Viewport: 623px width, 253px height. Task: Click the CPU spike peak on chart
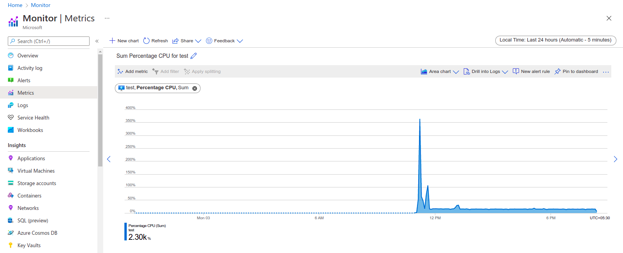point(420,120)
